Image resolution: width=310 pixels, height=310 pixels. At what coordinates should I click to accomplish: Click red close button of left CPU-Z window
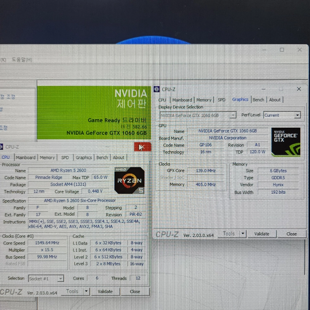(142, 147)
